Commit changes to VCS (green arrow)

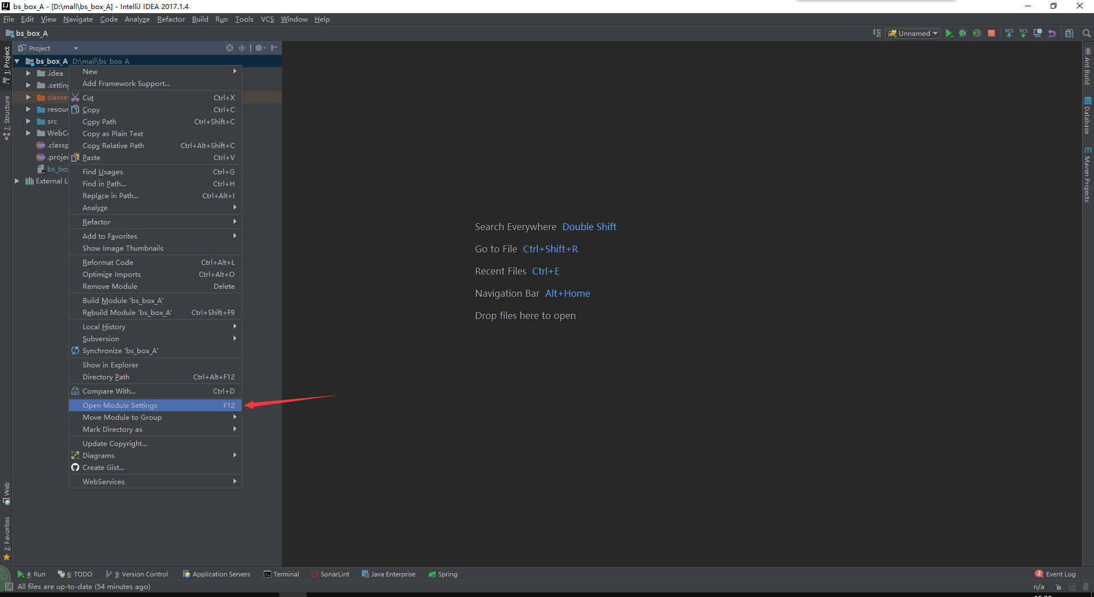coord(1023,33)
